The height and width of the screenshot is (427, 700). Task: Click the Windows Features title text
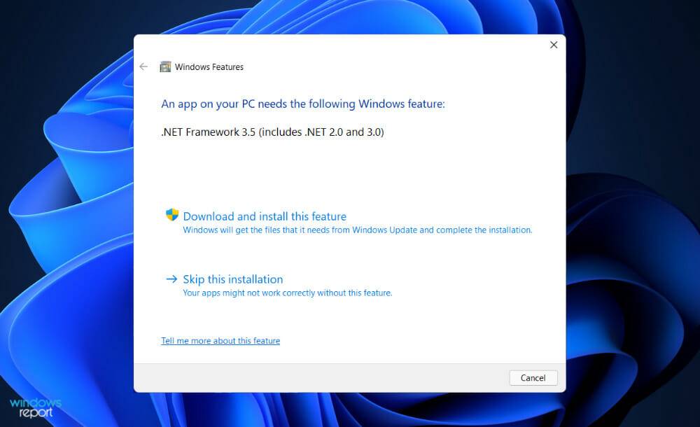point(209,67)
